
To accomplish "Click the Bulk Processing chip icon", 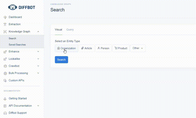I will click(x=5, y=73).
